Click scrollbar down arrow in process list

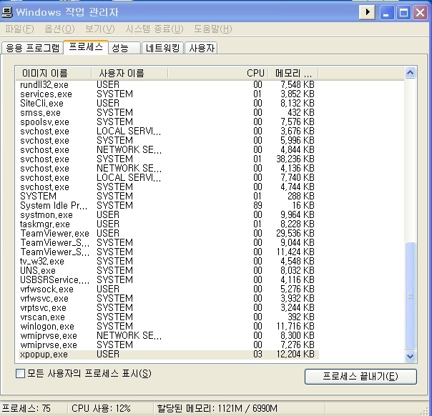411,355
